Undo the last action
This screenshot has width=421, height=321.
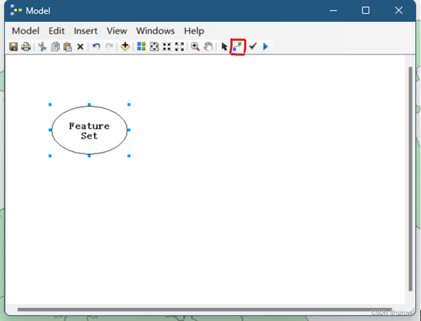click(x=96, y=46)
